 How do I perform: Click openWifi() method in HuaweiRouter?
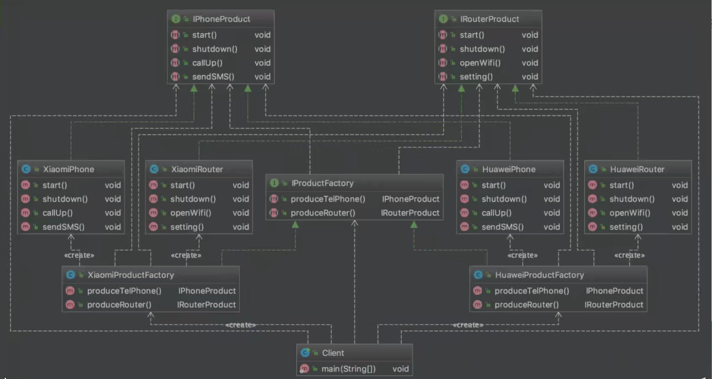click(x=630, y=213)
